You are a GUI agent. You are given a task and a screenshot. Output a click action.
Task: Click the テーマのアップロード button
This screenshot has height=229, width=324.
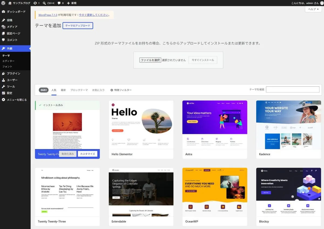[78, 26]
